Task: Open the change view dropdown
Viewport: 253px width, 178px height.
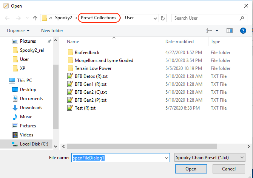Action: tap(217, 31)
